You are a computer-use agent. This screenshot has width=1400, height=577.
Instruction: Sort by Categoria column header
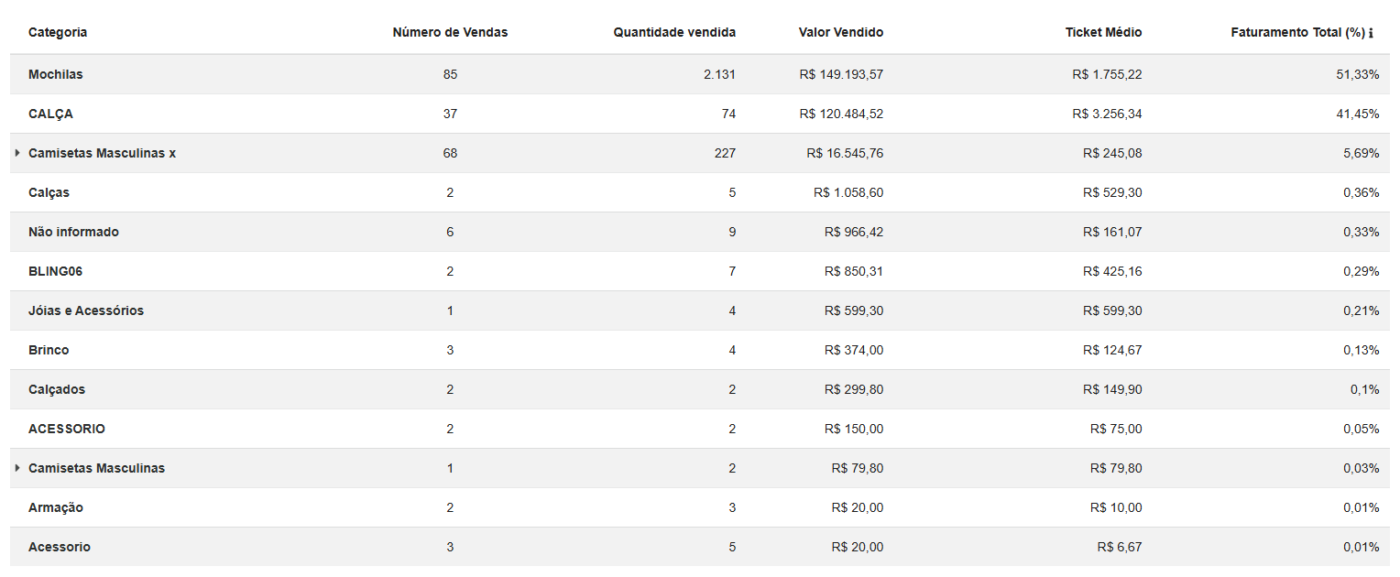(58, 33)
